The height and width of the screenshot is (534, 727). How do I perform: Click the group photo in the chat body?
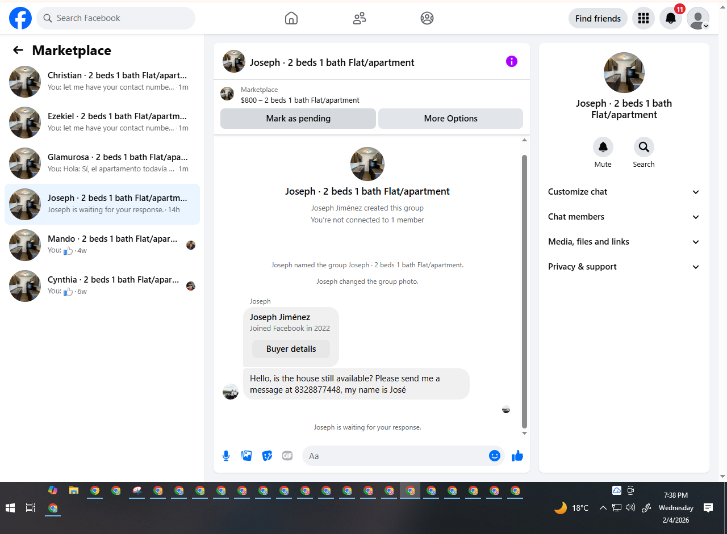pos(367,164)
